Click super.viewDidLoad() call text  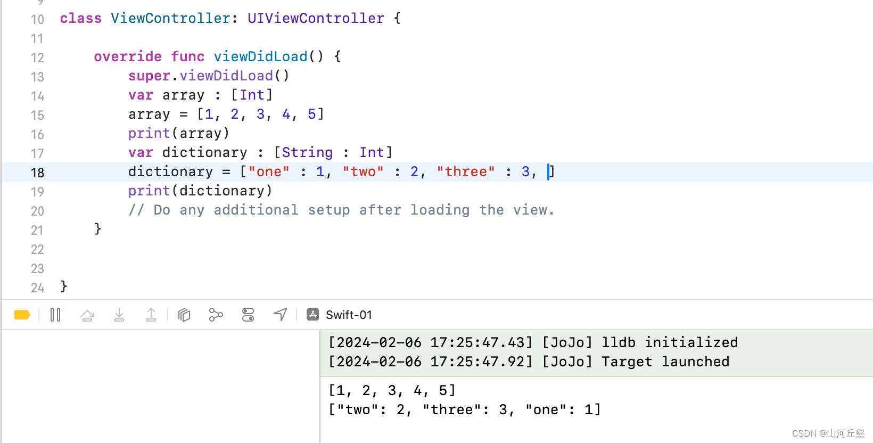click(x=209, y=76)
